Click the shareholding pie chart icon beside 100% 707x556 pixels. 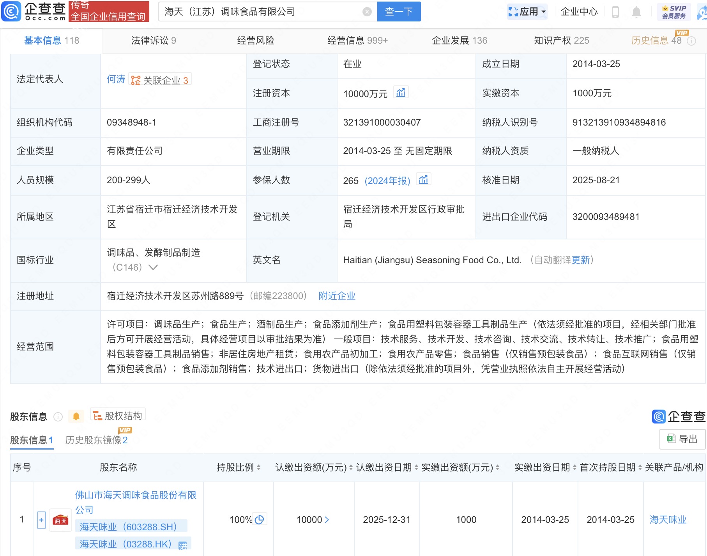[260, 519]
